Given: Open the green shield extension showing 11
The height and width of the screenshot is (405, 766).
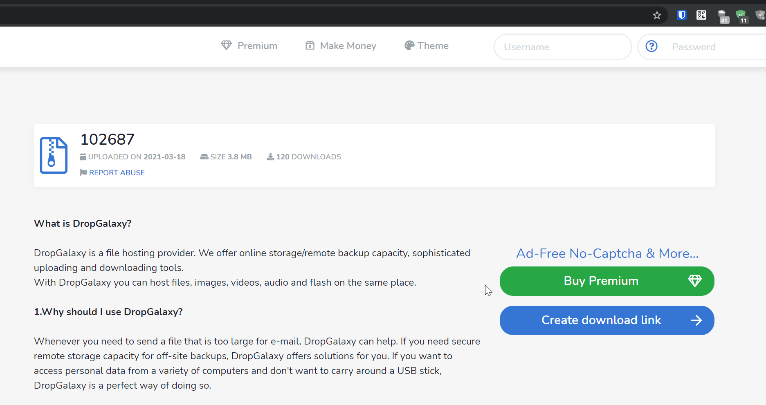Looking at the screenshot, I should (x=742, y=15).
